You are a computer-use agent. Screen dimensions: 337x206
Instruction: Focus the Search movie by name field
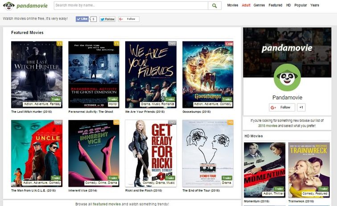pyautogui.click(x=131, y=6)
